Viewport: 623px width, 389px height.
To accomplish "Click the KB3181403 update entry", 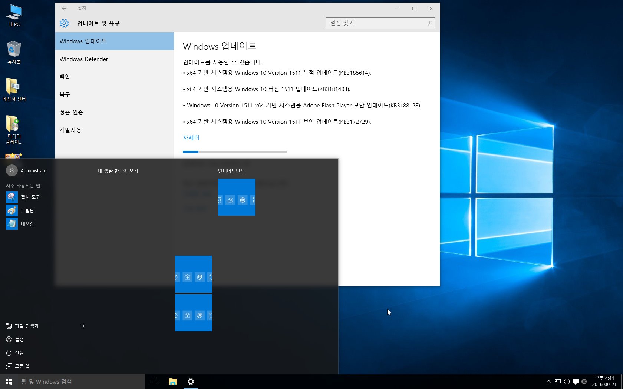I will 267,89.
